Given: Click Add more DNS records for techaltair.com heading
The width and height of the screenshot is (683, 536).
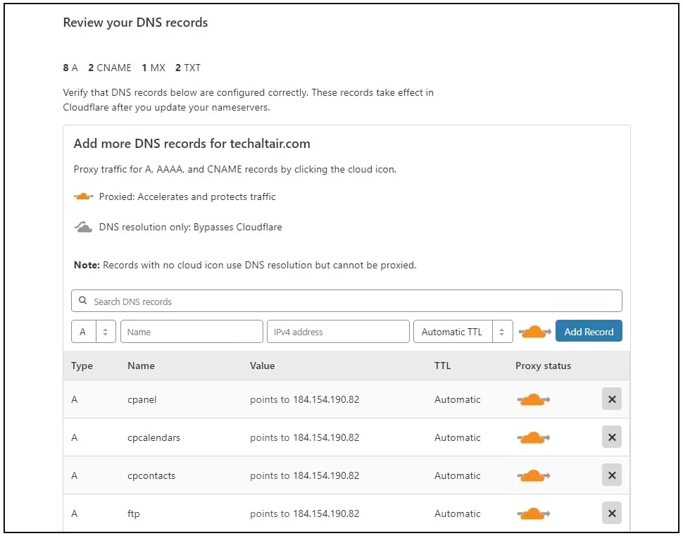Looking at the screenshot, I should (192, 144).
